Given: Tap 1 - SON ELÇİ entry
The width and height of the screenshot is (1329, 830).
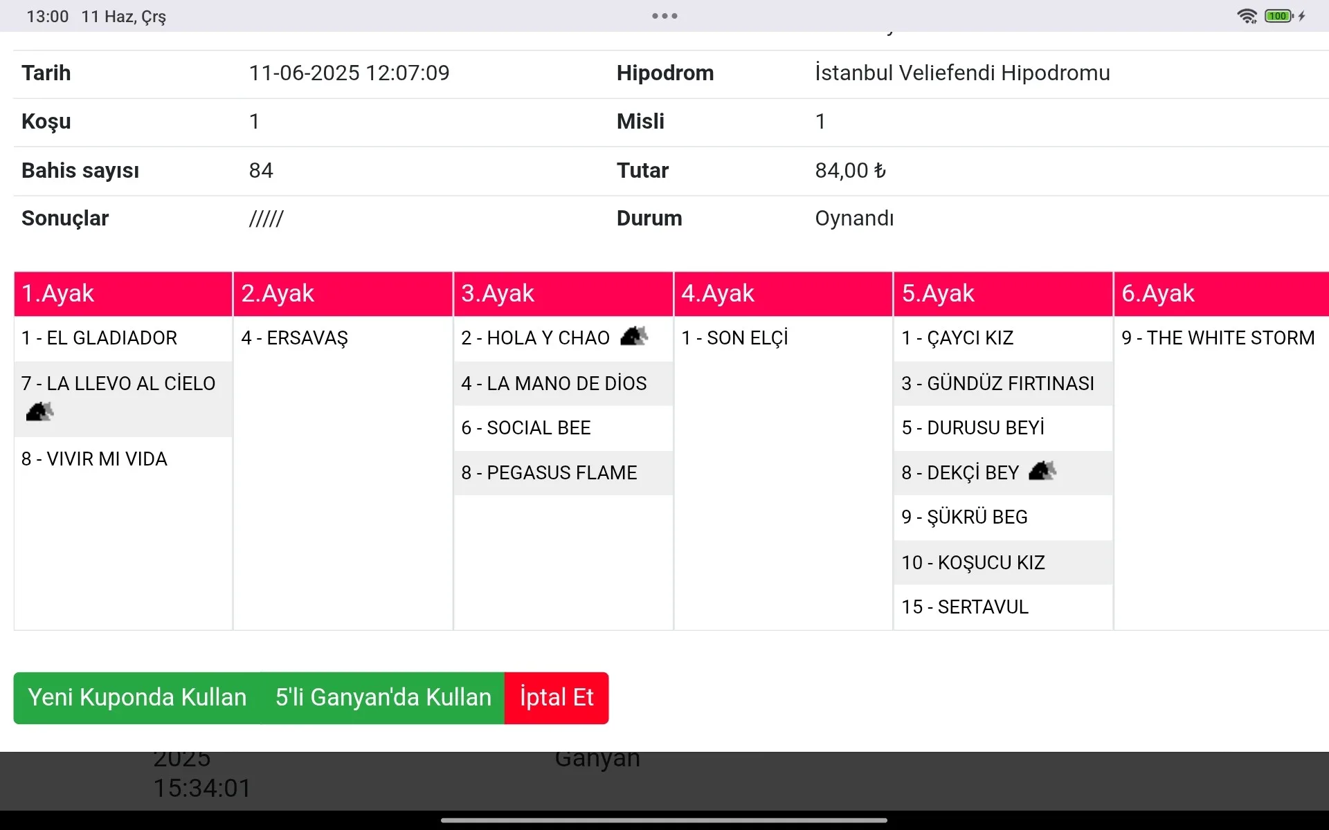Looking at the screenshot, I should tap(734, 338).
